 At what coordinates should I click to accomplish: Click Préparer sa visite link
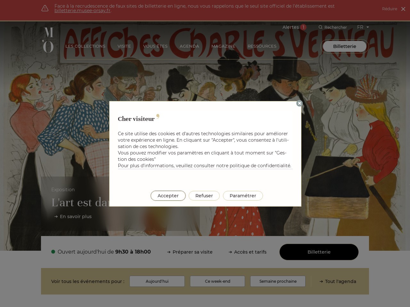[x=190, y=252]
